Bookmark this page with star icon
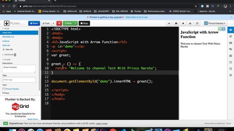This screenshot has width=234, height=131. pos(196,6)
